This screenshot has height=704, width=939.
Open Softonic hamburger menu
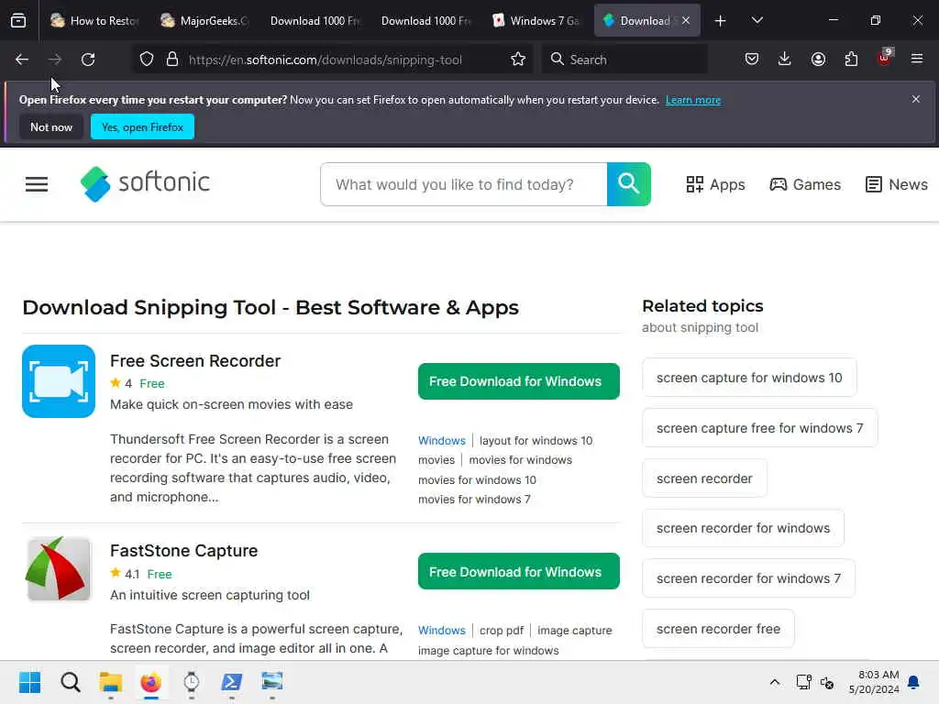[37, 184]
